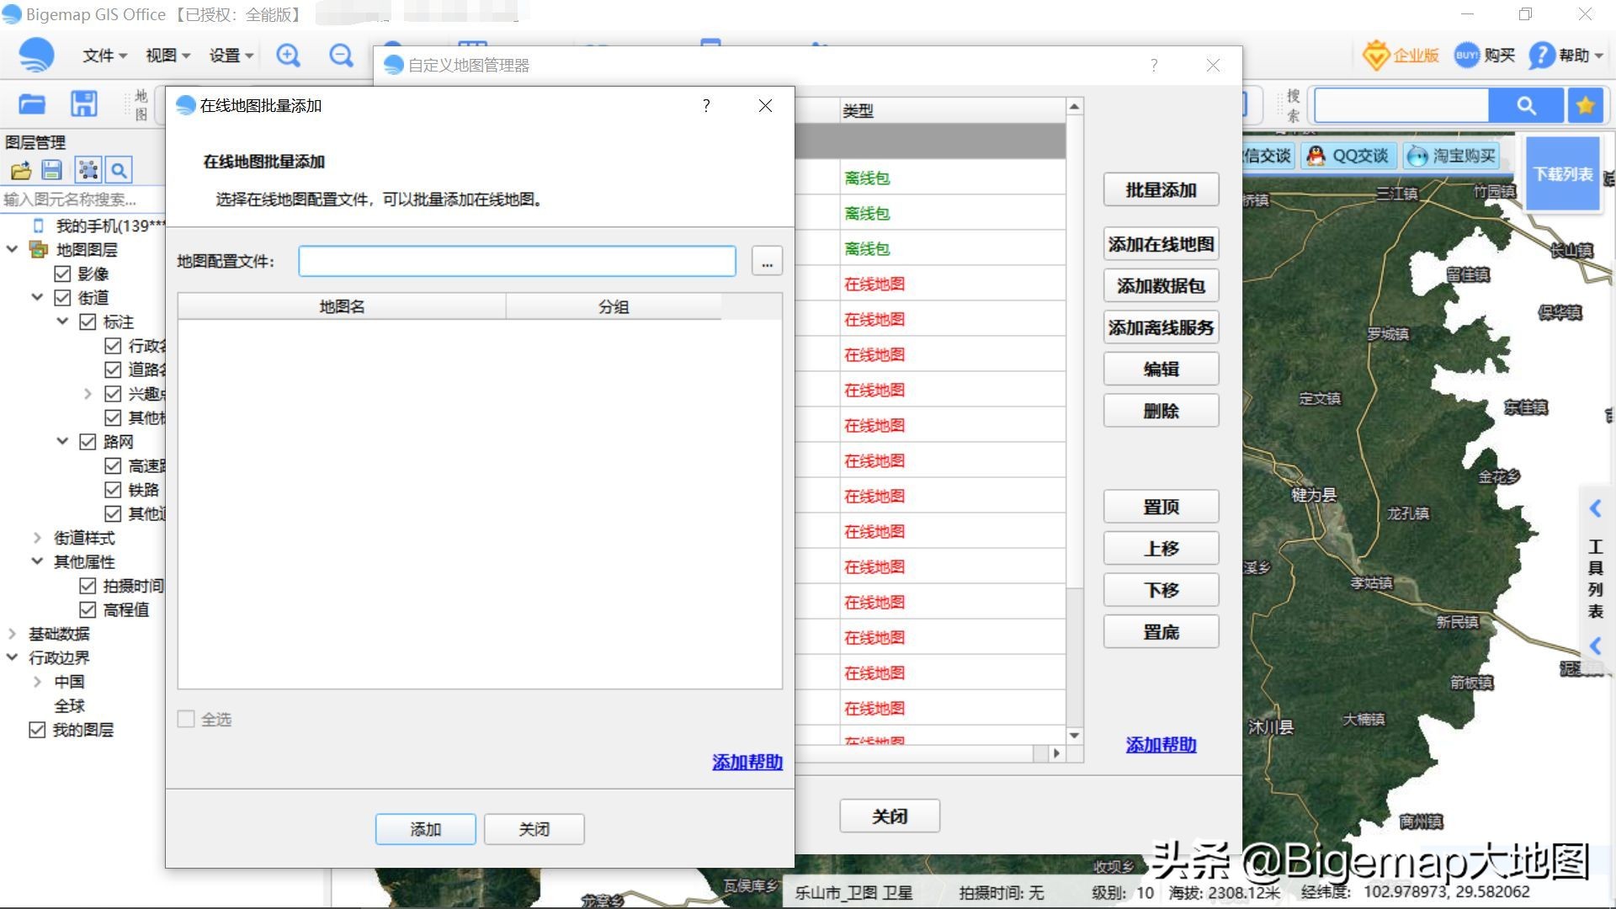Click the map configuration file input field
This screenshot has width=1616, height=909.
tap(518, 261)
